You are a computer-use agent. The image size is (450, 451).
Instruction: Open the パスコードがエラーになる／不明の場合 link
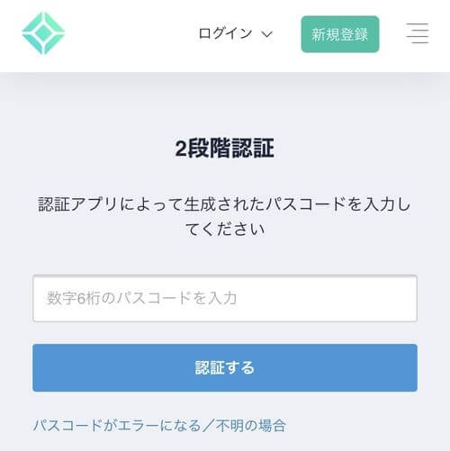pyautogui.click(x=159, y=426)
